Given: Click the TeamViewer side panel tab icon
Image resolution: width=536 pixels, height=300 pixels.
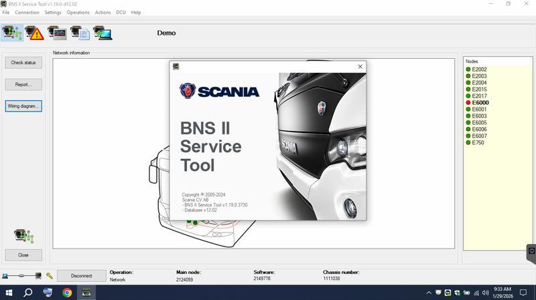Looking at the screenshot, I should (531, 250).
